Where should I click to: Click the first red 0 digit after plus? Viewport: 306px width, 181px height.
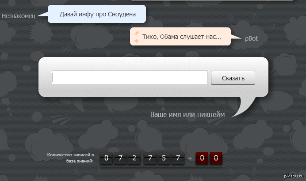(202, 158)
